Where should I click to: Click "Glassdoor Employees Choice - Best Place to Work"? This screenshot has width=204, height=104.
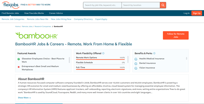43,60
